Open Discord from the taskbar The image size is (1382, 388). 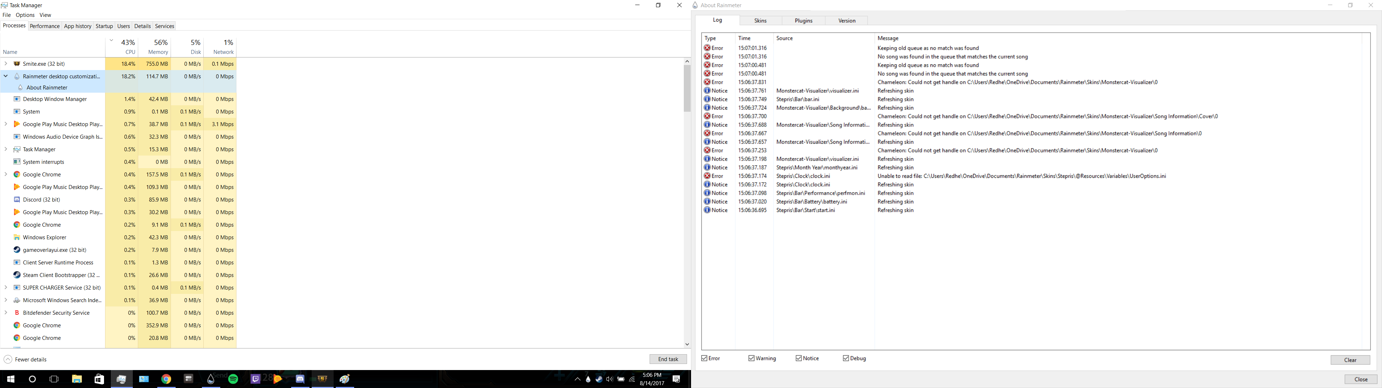pos(301,379)
